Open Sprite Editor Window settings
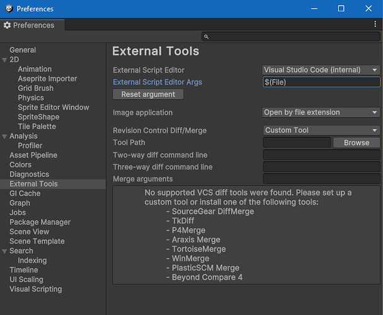This screenshot has width=383, height=315. pyautogui.click(x=54, y=107)
